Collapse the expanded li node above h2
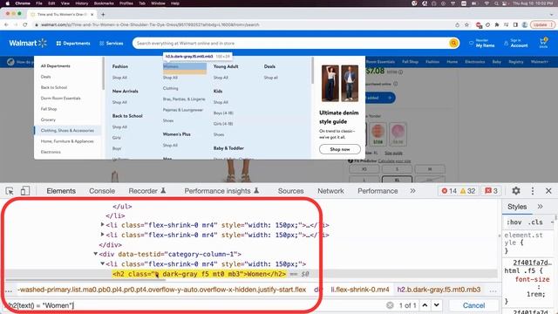This screenshot has width=558, height=314. [103, 263]
